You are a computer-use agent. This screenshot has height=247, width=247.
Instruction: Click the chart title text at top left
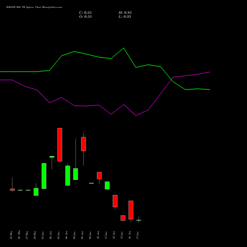tap(34, 7)
